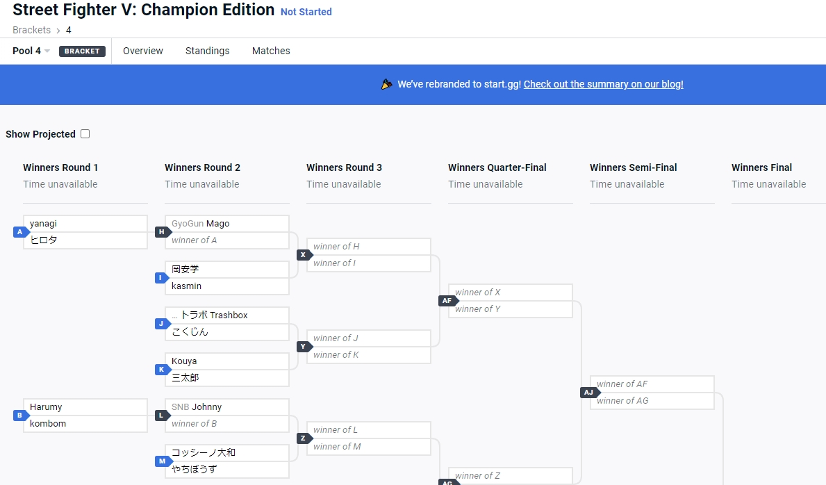826x485 pixels.
Task: Open match L badge
Action: [162, 416]
